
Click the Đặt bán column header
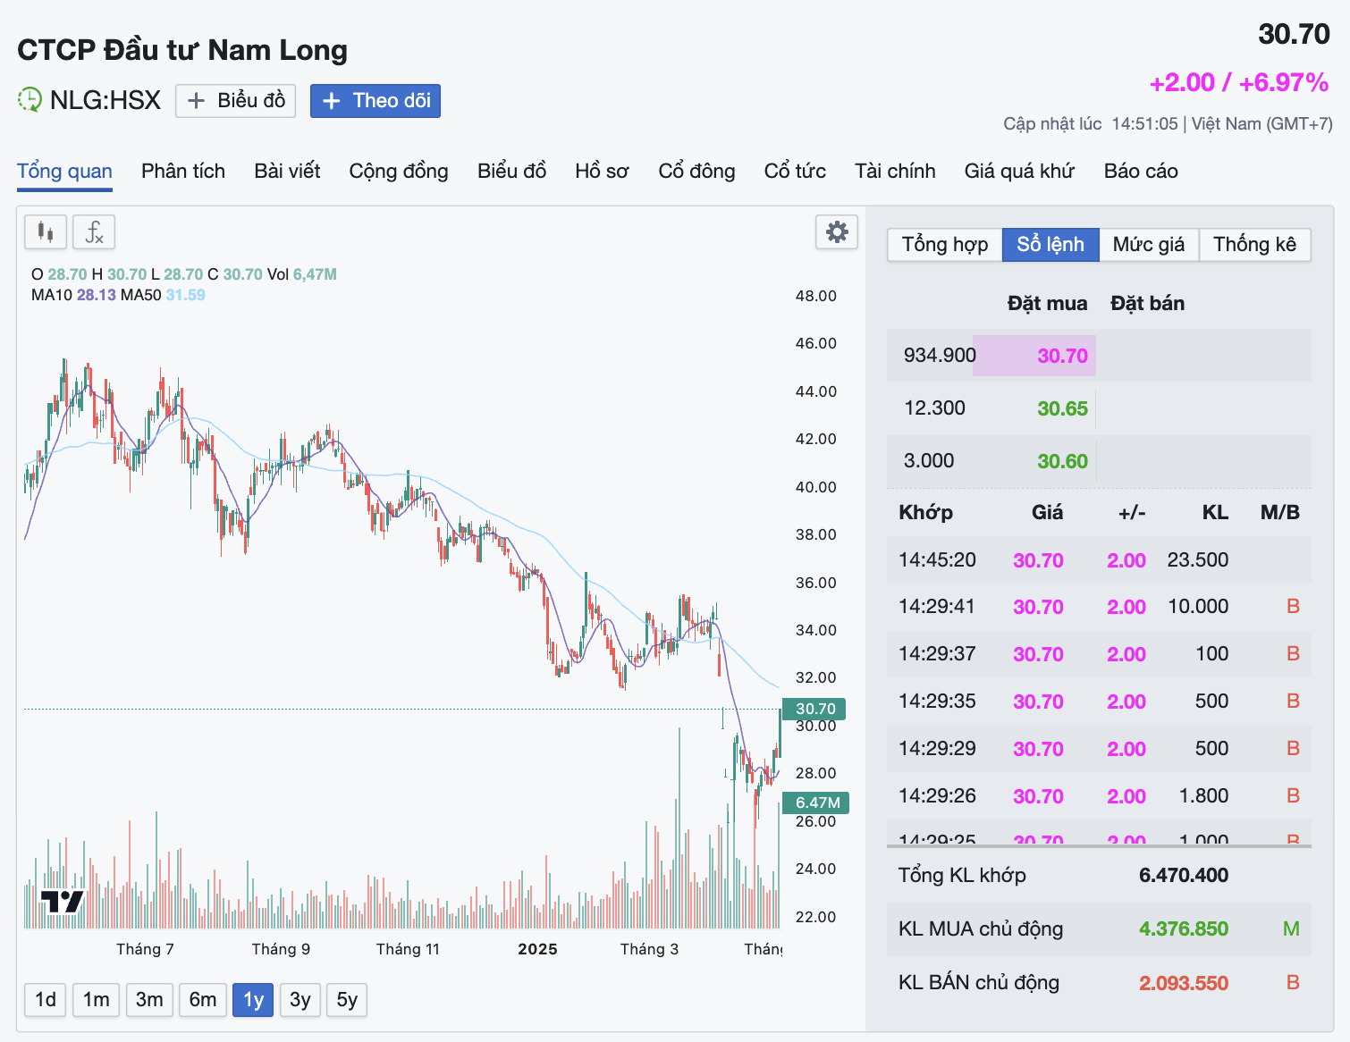[x=1148, y=304]
